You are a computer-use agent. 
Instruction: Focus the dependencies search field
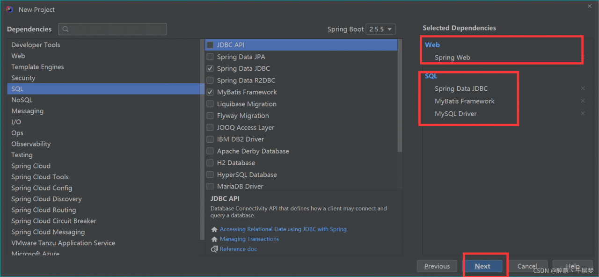click(x=117, y=29)
